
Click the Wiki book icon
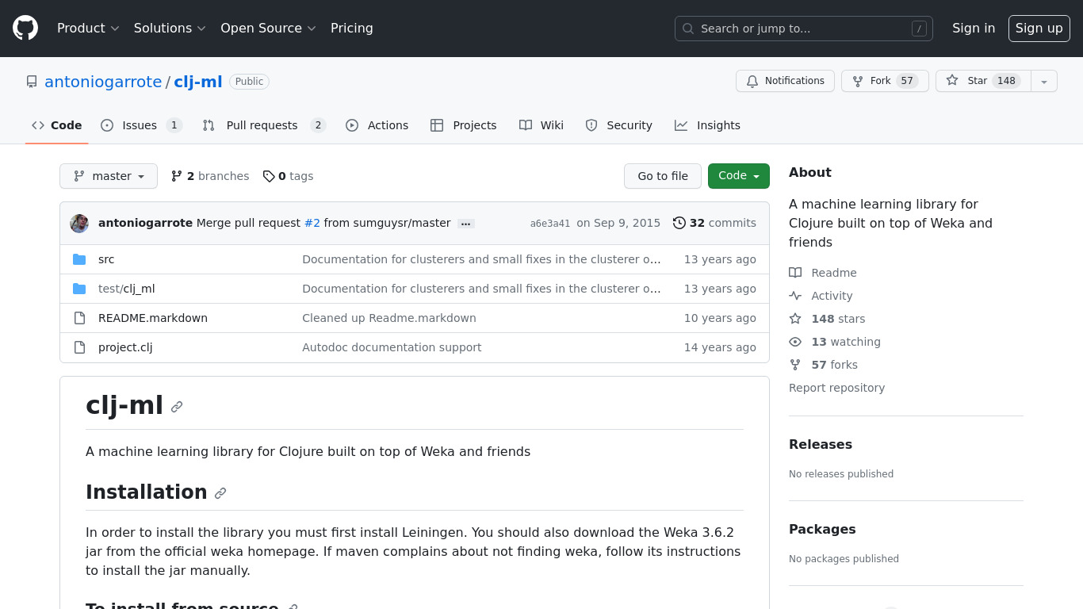click(525, 125)
